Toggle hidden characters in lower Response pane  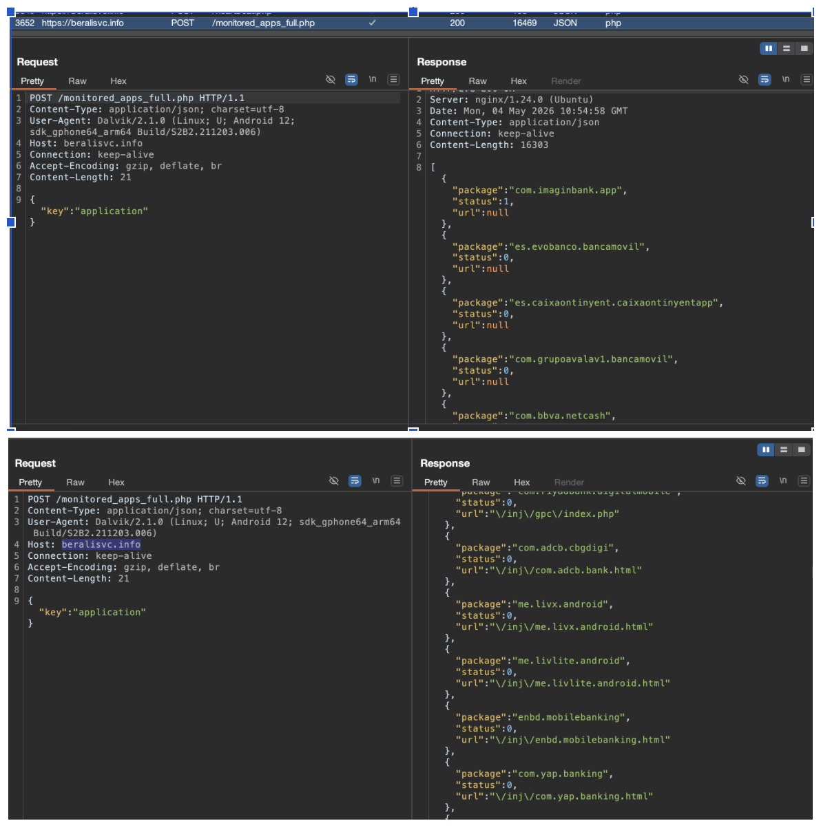[x=741, y=481]
